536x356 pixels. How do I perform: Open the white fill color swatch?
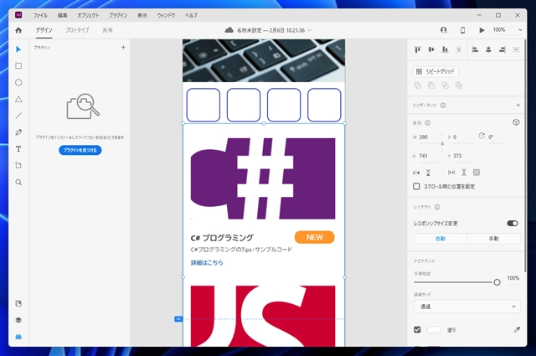[x=434, y=330]
